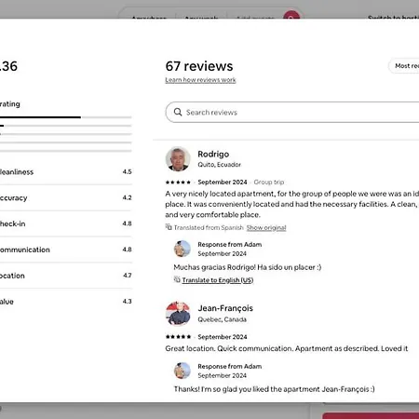Click the magnifier icon in Search reviews
Viewport: 419px width, 419px height.
click(178, 112)
